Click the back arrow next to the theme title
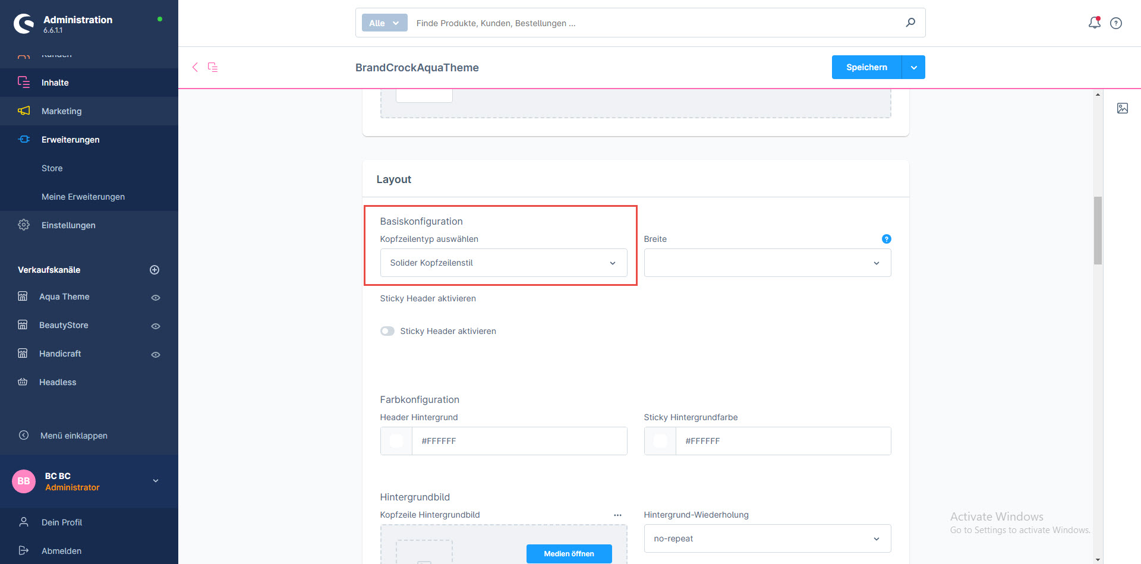The width and height of the screenshot is (1141, 564). [x=195, y=67]
